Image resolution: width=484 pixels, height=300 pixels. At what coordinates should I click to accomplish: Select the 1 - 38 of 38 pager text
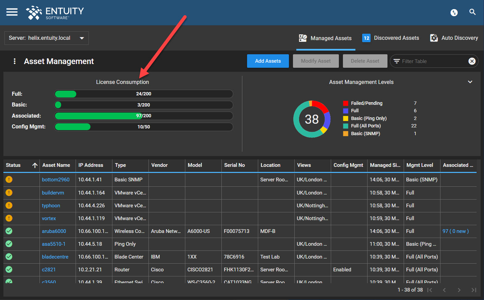[410, 290]
